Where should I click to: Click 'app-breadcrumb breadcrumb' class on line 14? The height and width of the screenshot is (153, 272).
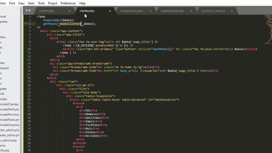coord(88,63)
